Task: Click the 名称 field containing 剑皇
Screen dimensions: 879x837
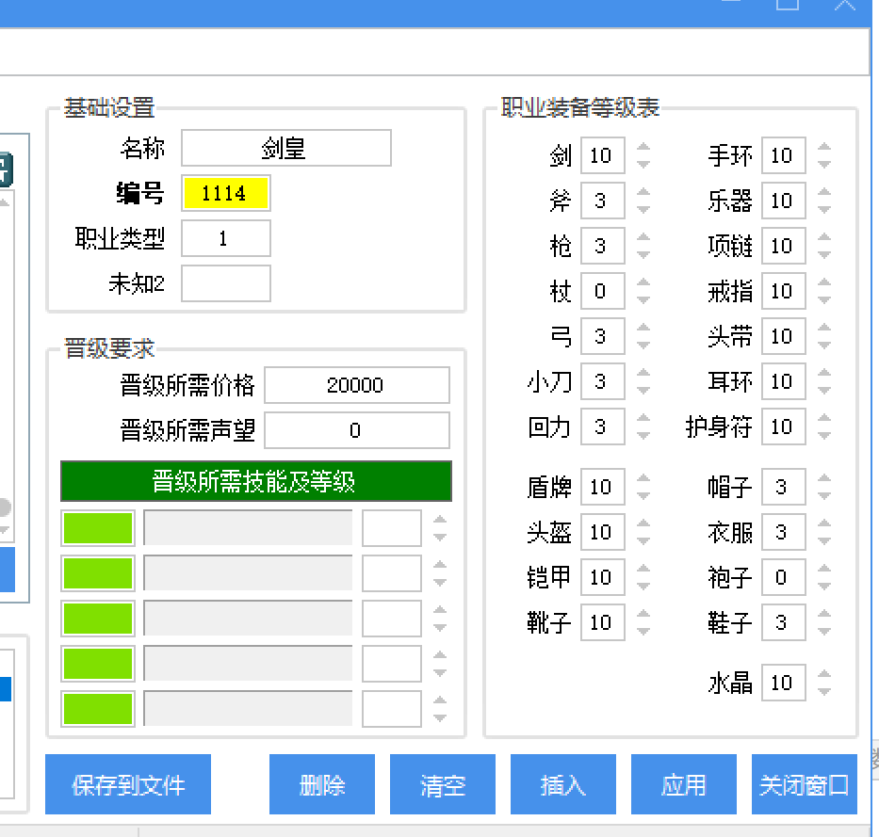Action: point(285,148)
